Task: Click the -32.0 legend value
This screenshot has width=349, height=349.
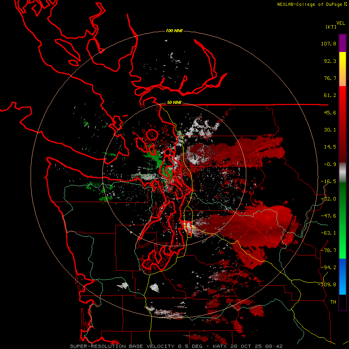Action: coord(328,199)
